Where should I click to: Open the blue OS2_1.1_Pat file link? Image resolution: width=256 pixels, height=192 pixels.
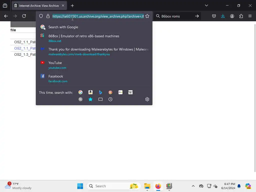pos(25,48)
